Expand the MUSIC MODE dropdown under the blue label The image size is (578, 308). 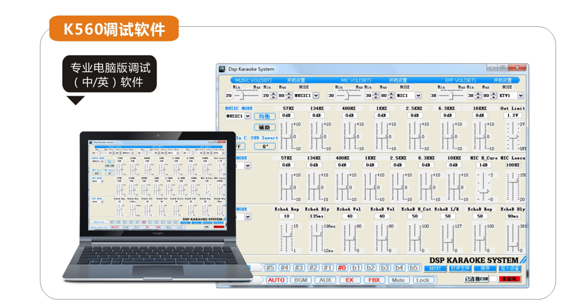247,116
